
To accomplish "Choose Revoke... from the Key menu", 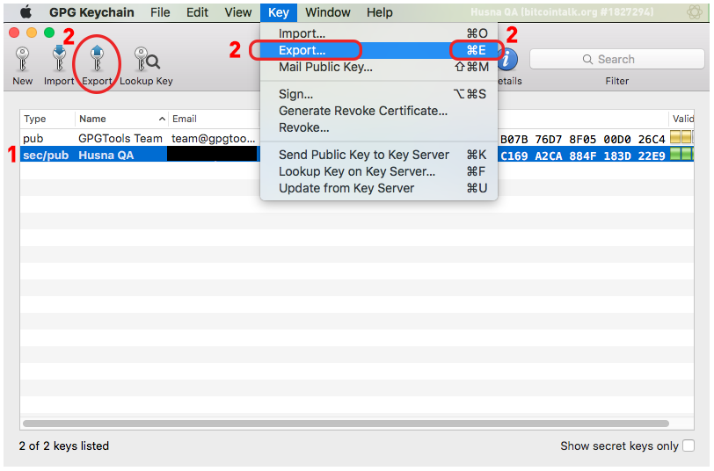I will click(x=378, y=128).
